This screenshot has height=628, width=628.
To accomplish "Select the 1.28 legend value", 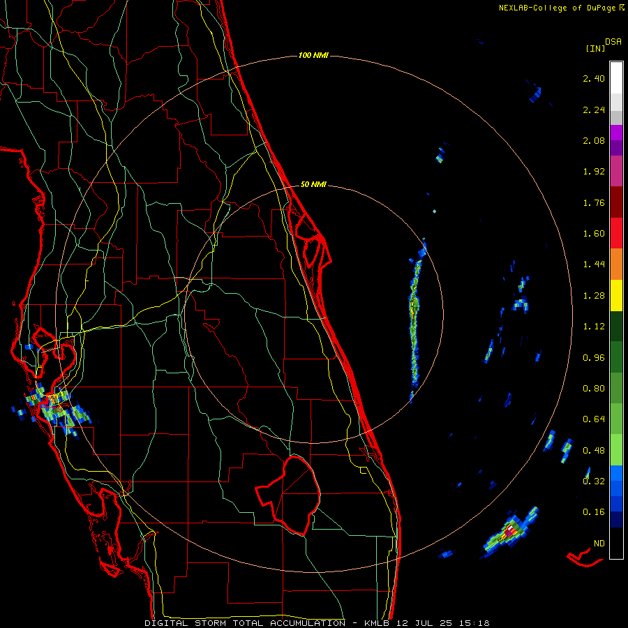I will [x=594, y=296].
